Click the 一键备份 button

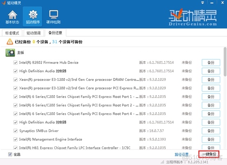[209, 154]
